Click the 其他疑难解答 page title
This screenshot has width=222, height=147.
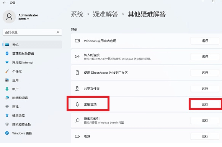click(x=147, y=14)
